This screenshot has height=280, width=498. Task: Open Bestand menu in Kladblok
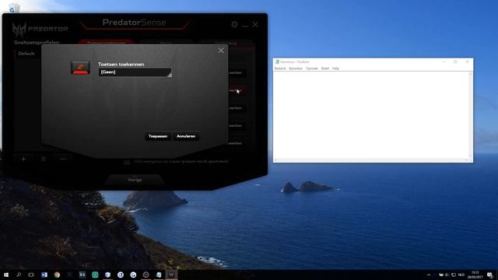point(280,68)
